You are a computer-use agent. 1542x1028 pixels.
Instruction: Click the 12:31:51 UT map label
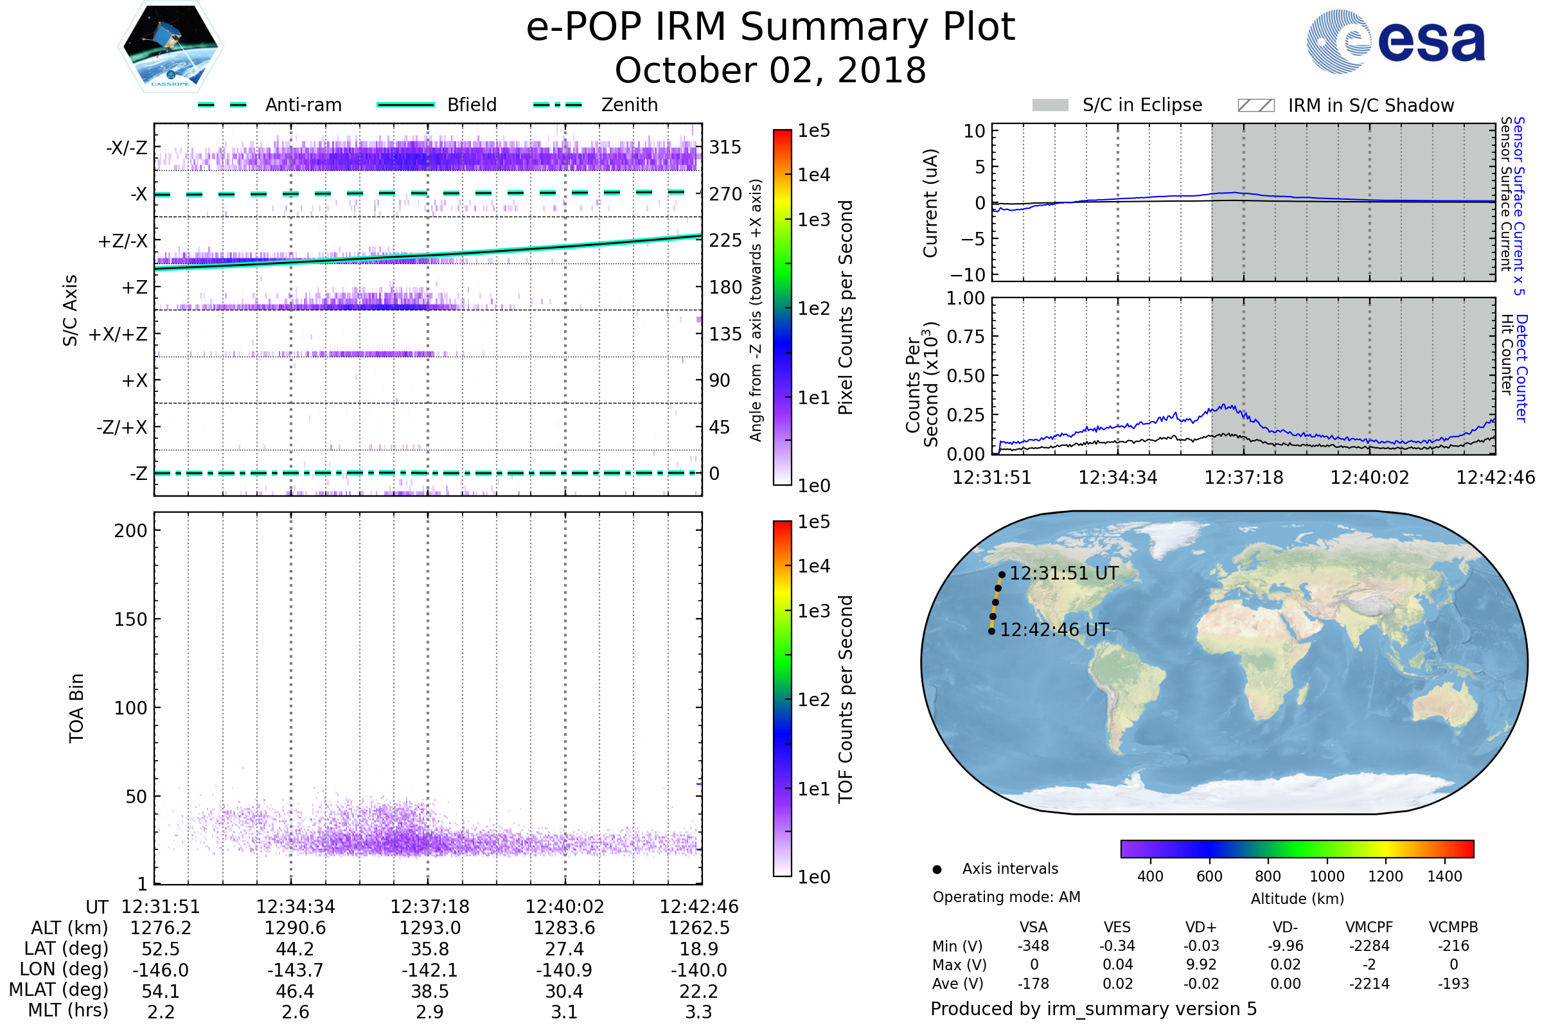tap(1064, 574)
